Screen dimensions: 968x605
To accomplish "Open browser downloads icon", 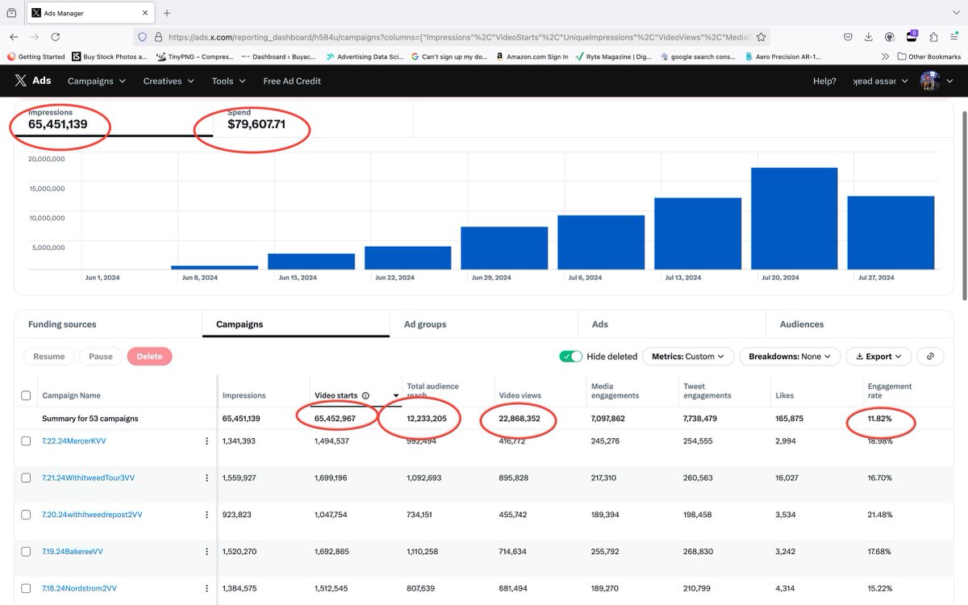I will (869, 36).
